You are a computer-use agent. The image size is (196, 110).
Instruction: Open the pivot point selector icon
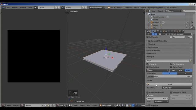(123, 105)
